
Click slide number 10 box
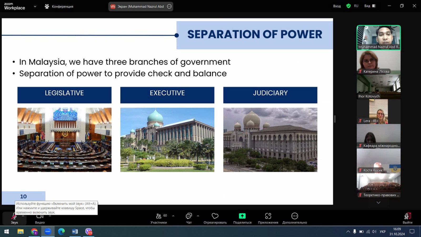tap(23, 197)
